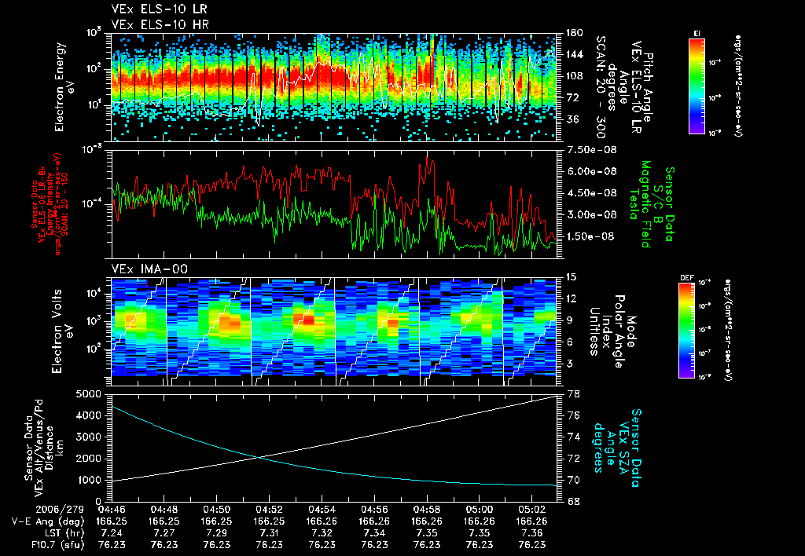Click the '6.00e-08' magnetic field tick
The width and height of the screenshot is (805, 556).
591,172
